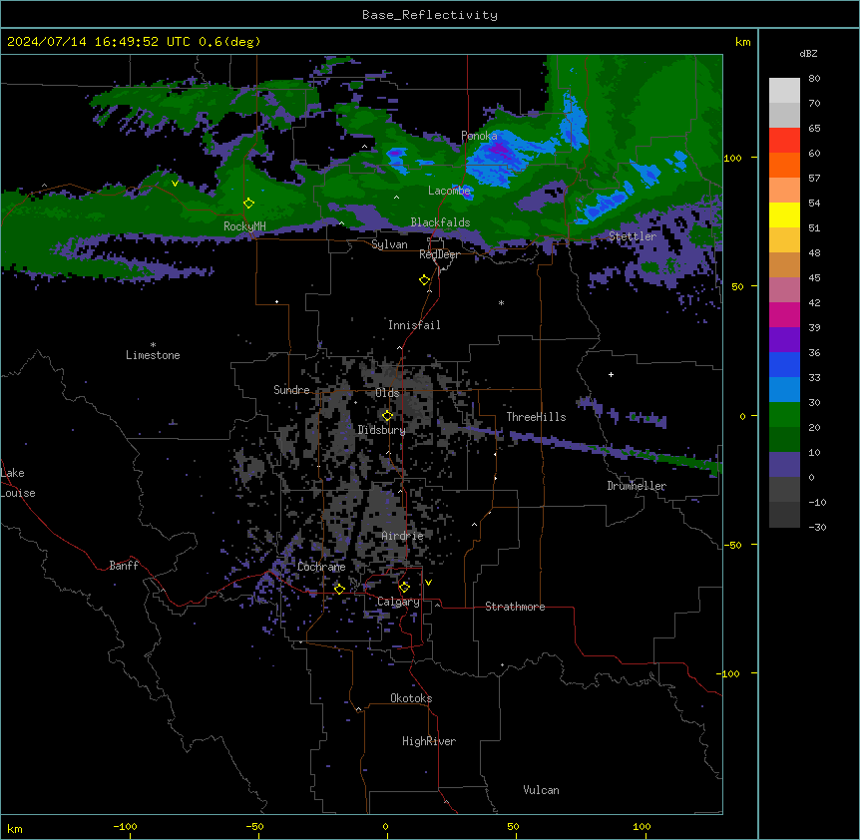Screen dimensions: 860x840
Task: Click the RockyMH label
Action: (244, 226)
